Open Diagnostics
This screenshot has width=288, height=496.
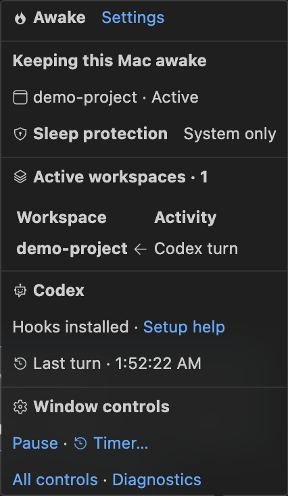pyautogui.click(x=157, y=480)
